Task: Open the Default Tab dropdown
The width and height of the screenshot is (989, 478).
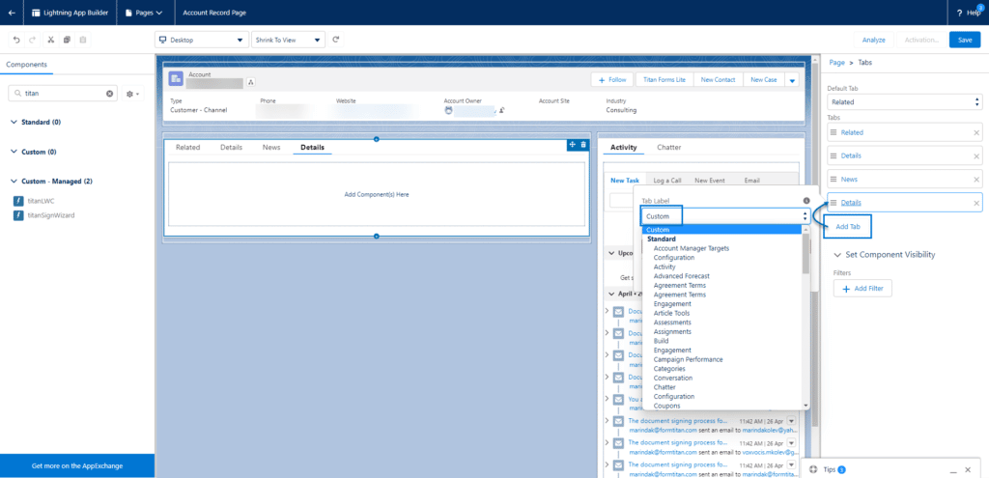Action: [904, 101]
